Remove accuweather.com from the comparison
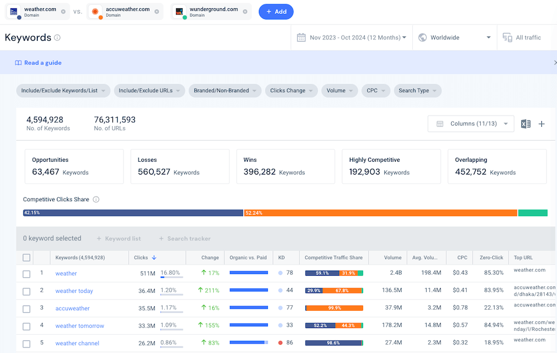 pyautogui.click(x=157, y=12)
